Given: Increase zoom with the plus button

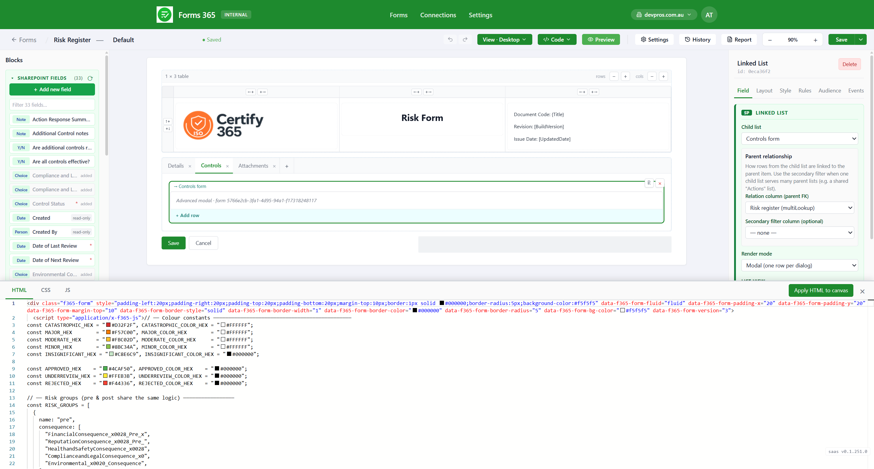Looking at the screenshot, I should tap(815, 40).
